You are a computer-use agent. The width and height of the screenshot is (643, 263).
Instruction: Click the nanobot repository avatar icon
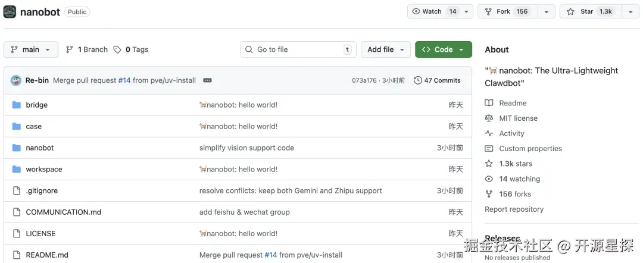(10, 11)
